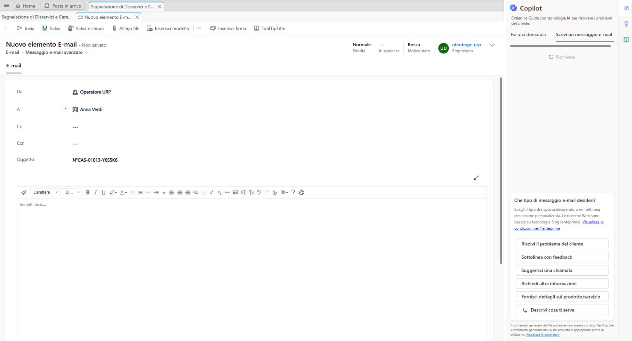The width and height of the screenshot is (632, 341).
Task: Switch to the Fai una domanda tab in Copilot
Action: click(x=528, y=34)
